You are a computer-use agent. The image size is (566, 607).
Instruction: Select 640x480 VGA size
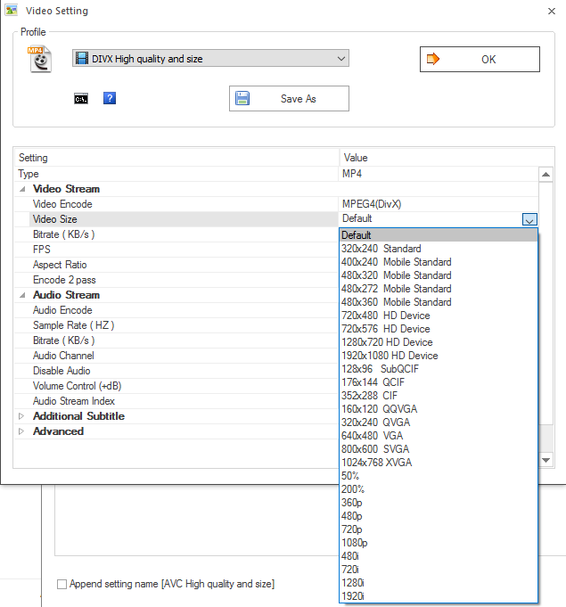[x=439, y=436]
